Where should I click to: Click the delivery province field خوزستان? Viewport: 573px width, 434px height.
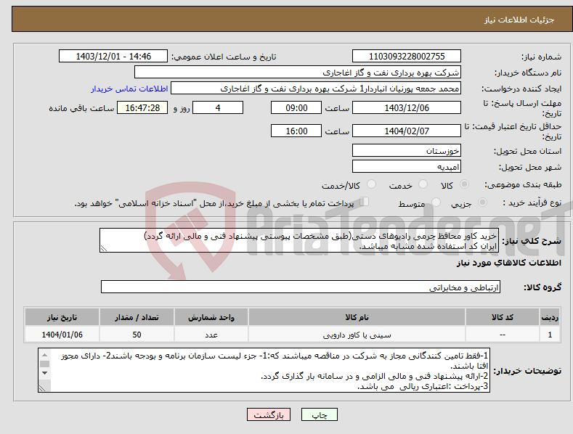(x=407, y=150)
